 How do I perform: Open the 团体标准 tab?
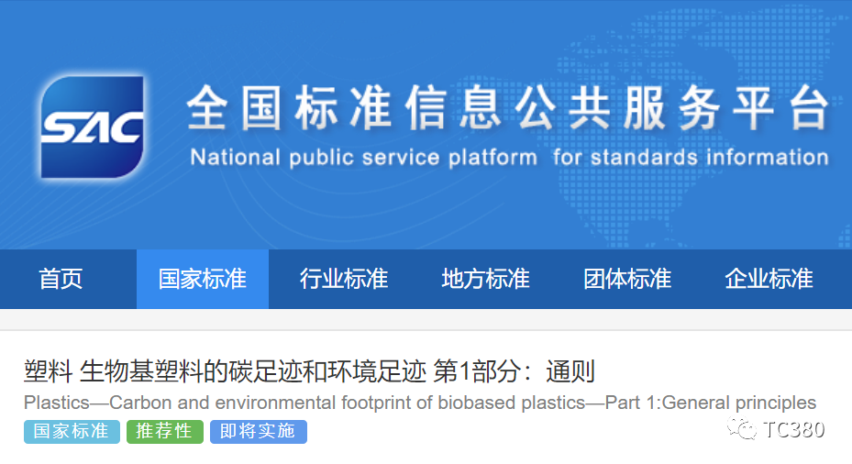click(627, 279)
